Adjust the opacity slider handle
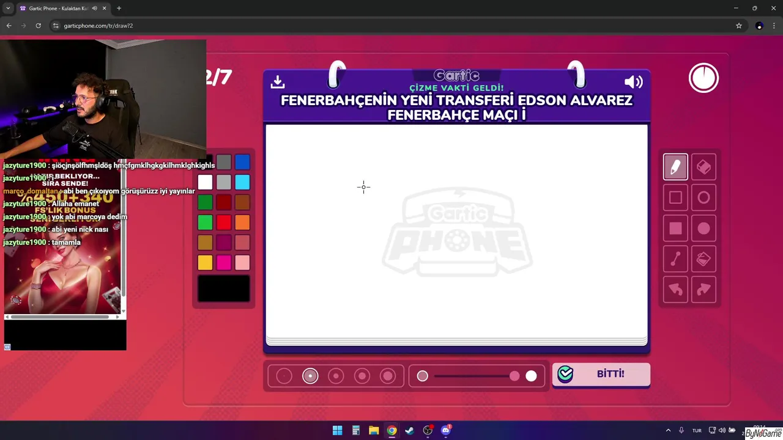The width and height of the screenshot is (783, 440). 514,376
